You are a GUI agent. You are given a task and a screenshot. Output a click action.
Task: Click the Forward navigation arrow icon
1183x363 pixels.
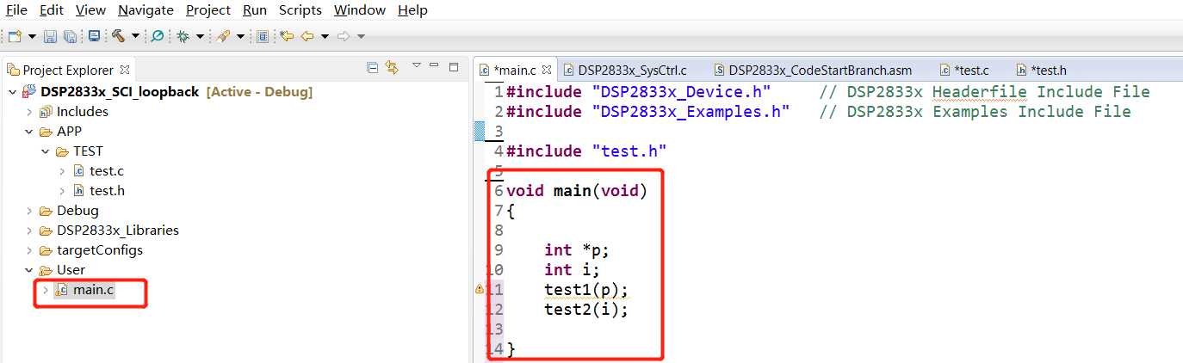pyautogui.click(x=344, y=36)
